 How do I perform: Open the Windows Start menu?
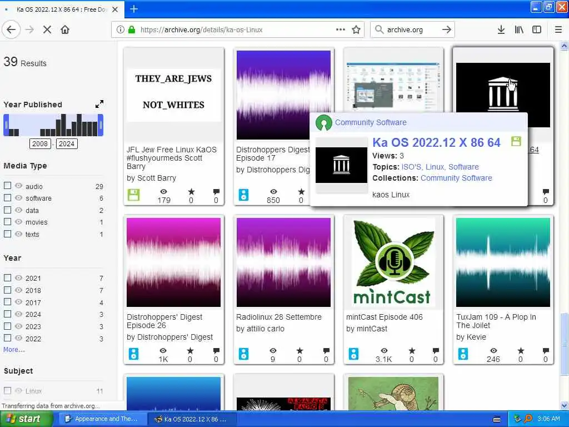26,419
